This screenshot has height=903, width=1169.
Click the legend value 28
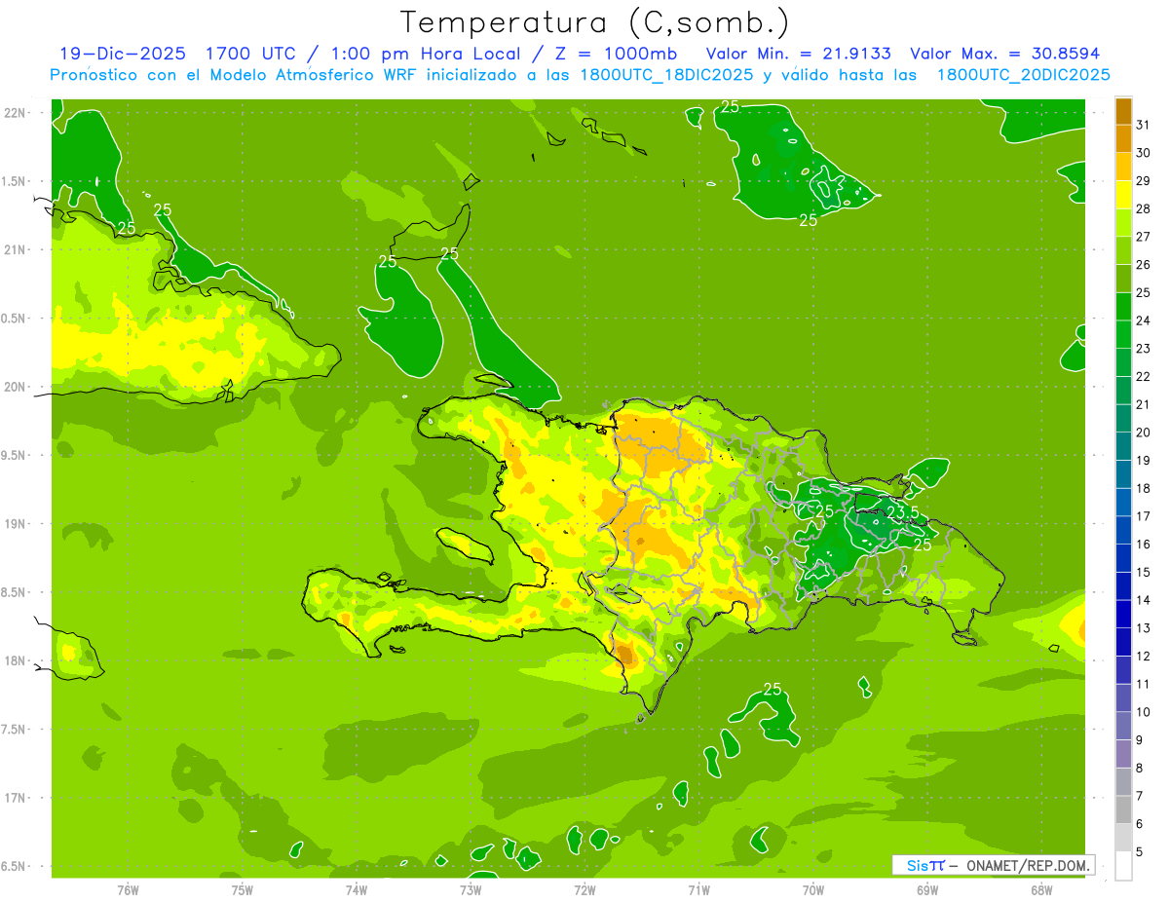click(1144, 208)
